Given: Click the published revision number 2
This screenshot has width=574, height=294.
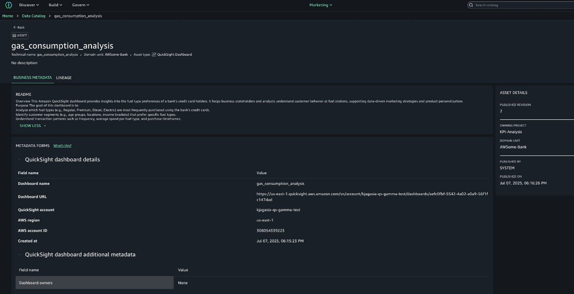Looking at the screenshot, I should pos(501,111).
